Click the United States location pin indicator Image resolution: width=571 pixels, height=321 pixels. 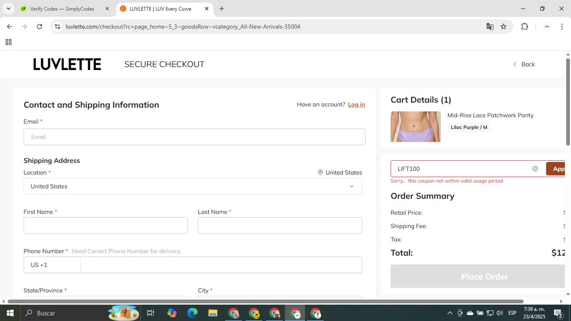[340, 172]
